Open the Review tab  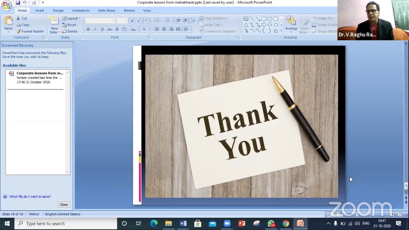129,11
